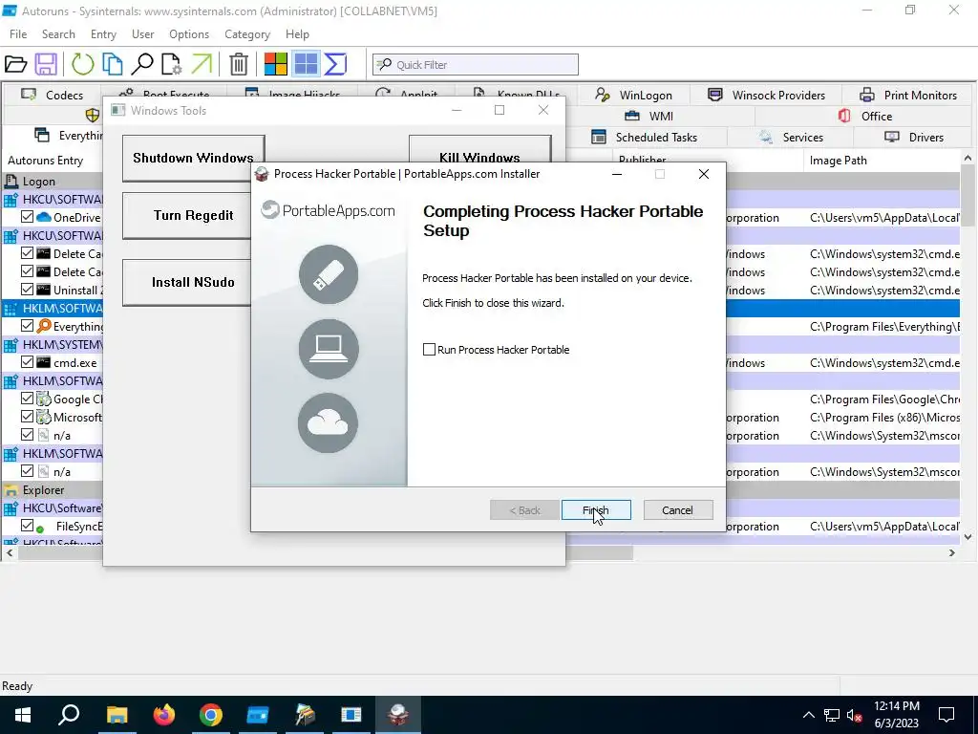Open the User menu
The width and height of the screenshot is (978, 734).
click(143, 34)
